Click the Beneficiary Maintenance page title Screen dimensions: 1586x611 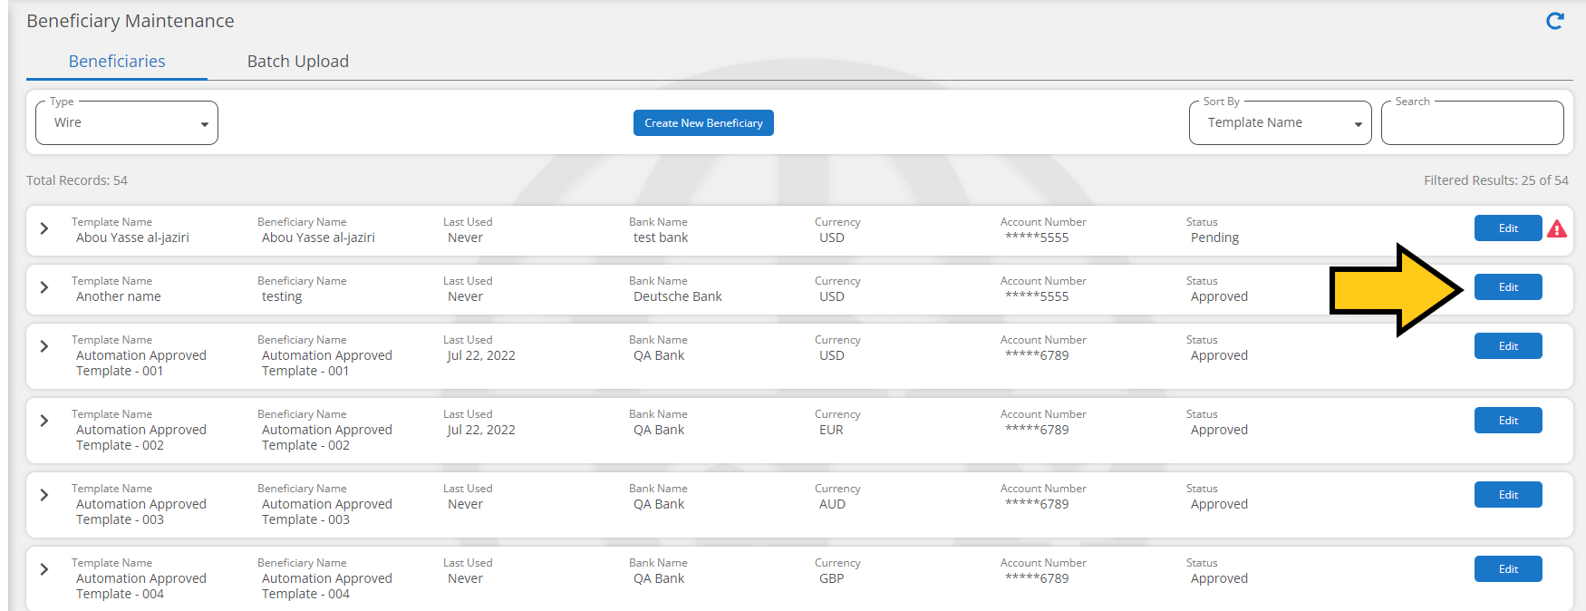(131, 21)
